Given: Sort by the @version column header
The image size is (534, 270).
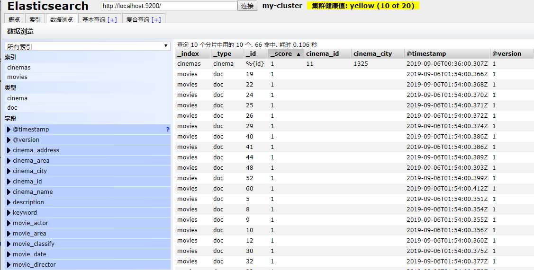Looking at the screenshot, I should coord(512,54).
